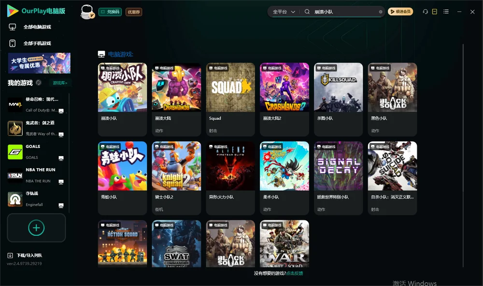The image size is (483, 286).
Task: Open the 优惠券 coupon button
Action: (x=134, y=12)
